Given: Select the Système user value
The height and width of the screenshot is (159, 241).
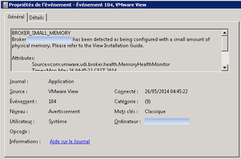Looking at the screenshot, I should click(x=58, y=122).
